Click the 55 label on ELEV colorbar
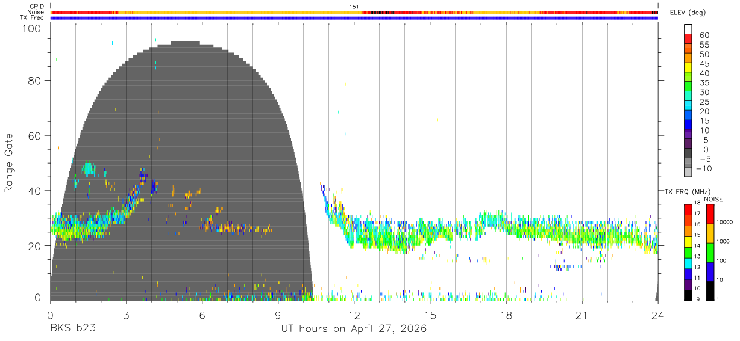The image size is (740, 341). pos(703,45)
